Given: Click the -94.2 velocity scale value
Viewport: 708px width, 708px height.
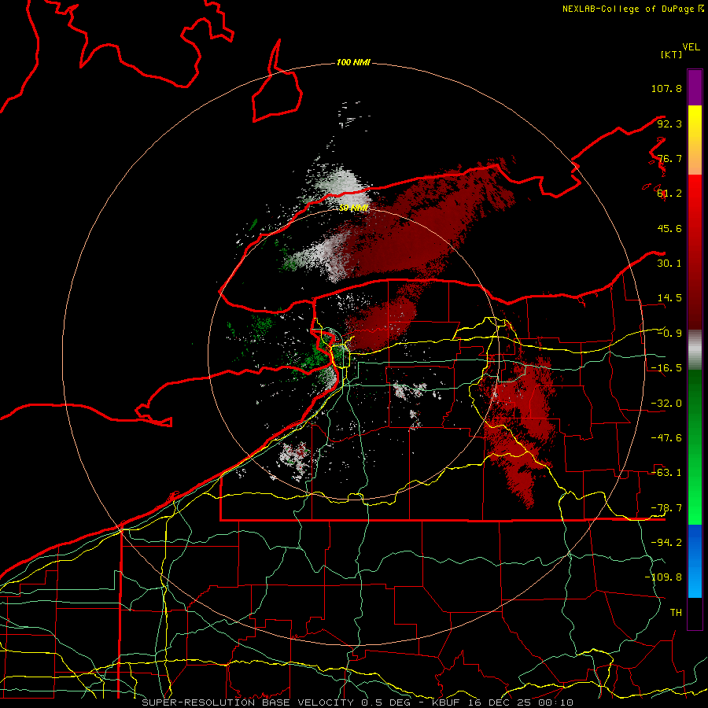Looking at the screenshot, I should pos(666,543).
